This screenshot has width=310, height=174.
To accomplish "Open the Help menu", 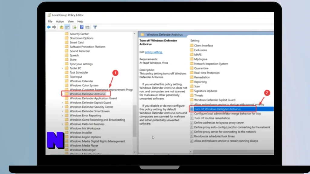I will click(80, 21).
